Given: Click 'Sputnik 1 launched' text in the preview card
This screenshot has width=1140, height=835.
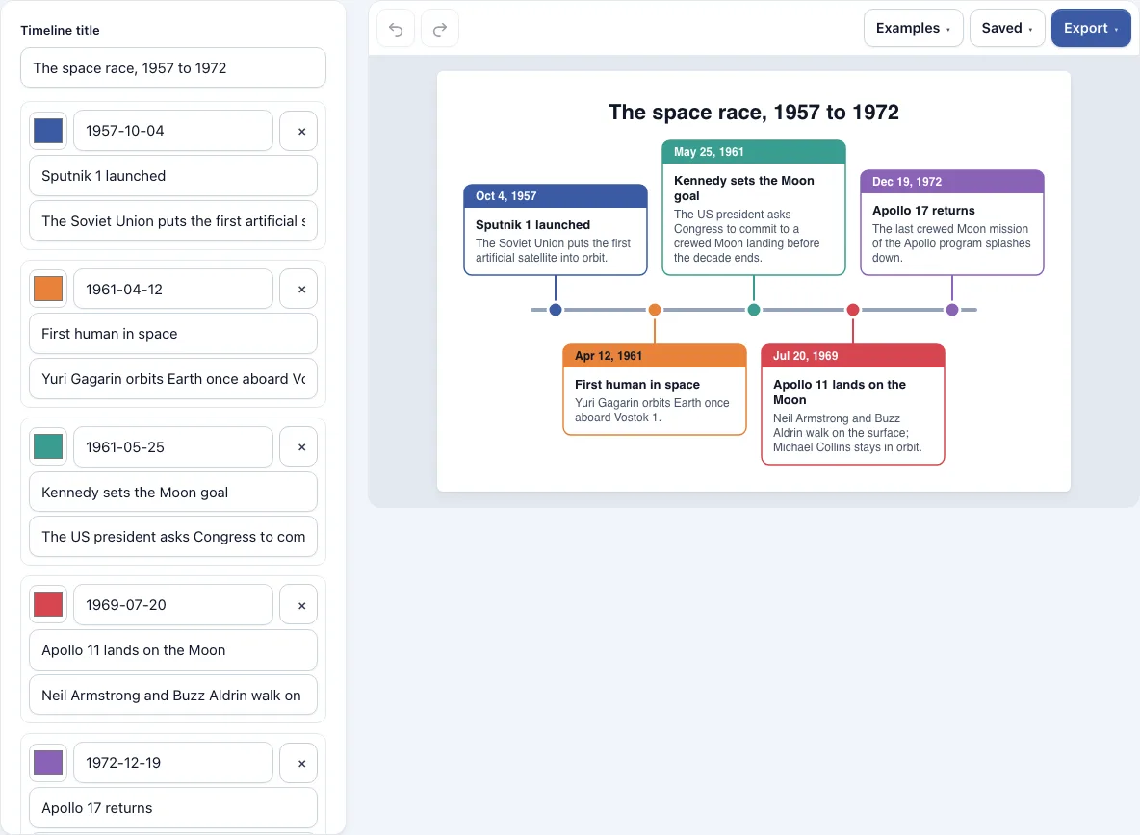Looking at the screenshot, I should (532, 225).
